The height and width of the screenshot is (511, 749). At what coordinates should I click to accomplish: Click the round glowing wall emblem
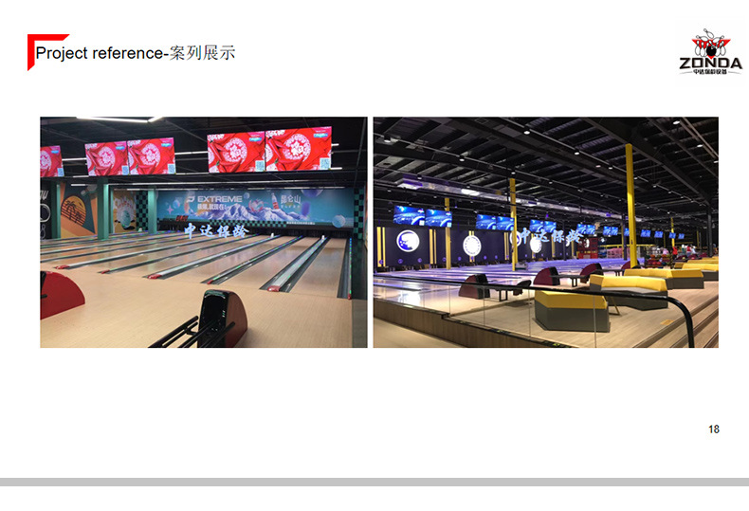click(408, 241)
